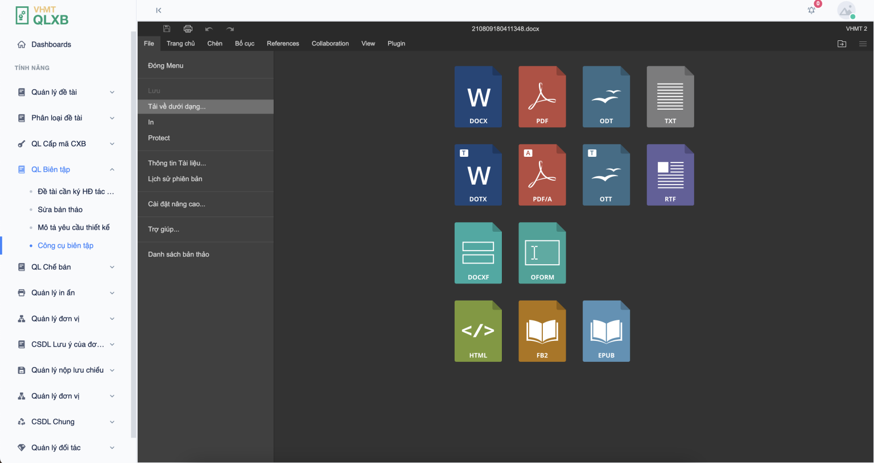Open Mô tả yêu cầu thiết kế
Image resolution: width=874 pixels, height=463 pixels.
[73, 227]
